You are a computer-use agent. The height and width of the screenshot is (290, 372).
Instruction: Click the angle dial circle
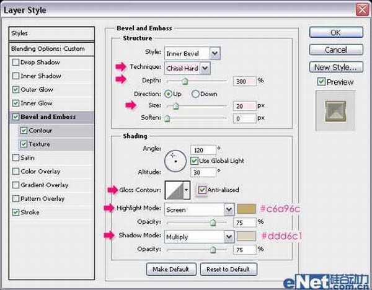tap(175, 160)
